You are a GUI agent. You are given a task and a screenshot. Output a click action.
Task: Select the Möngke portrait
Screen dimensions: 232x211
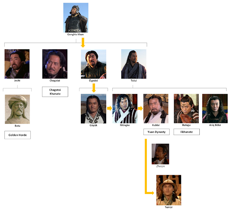[125, 109]
